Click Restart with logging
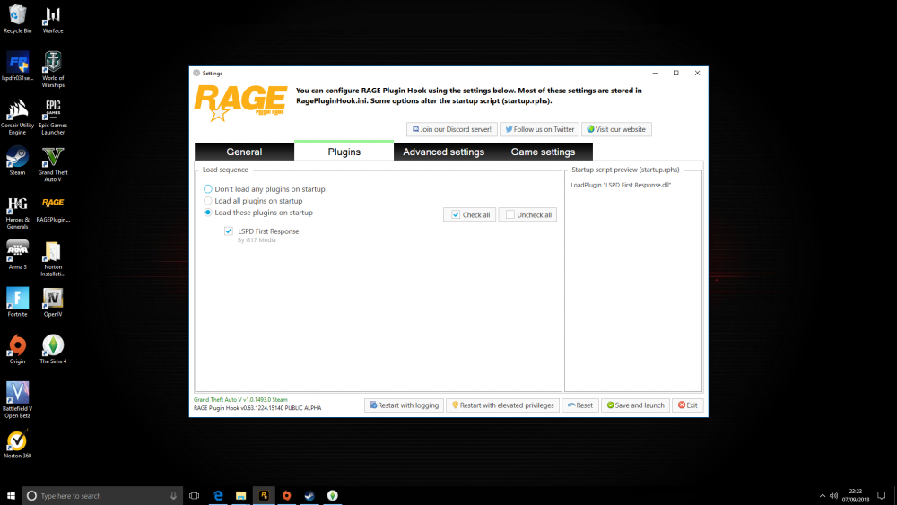 pyautogui.click(x=404, y=405)
